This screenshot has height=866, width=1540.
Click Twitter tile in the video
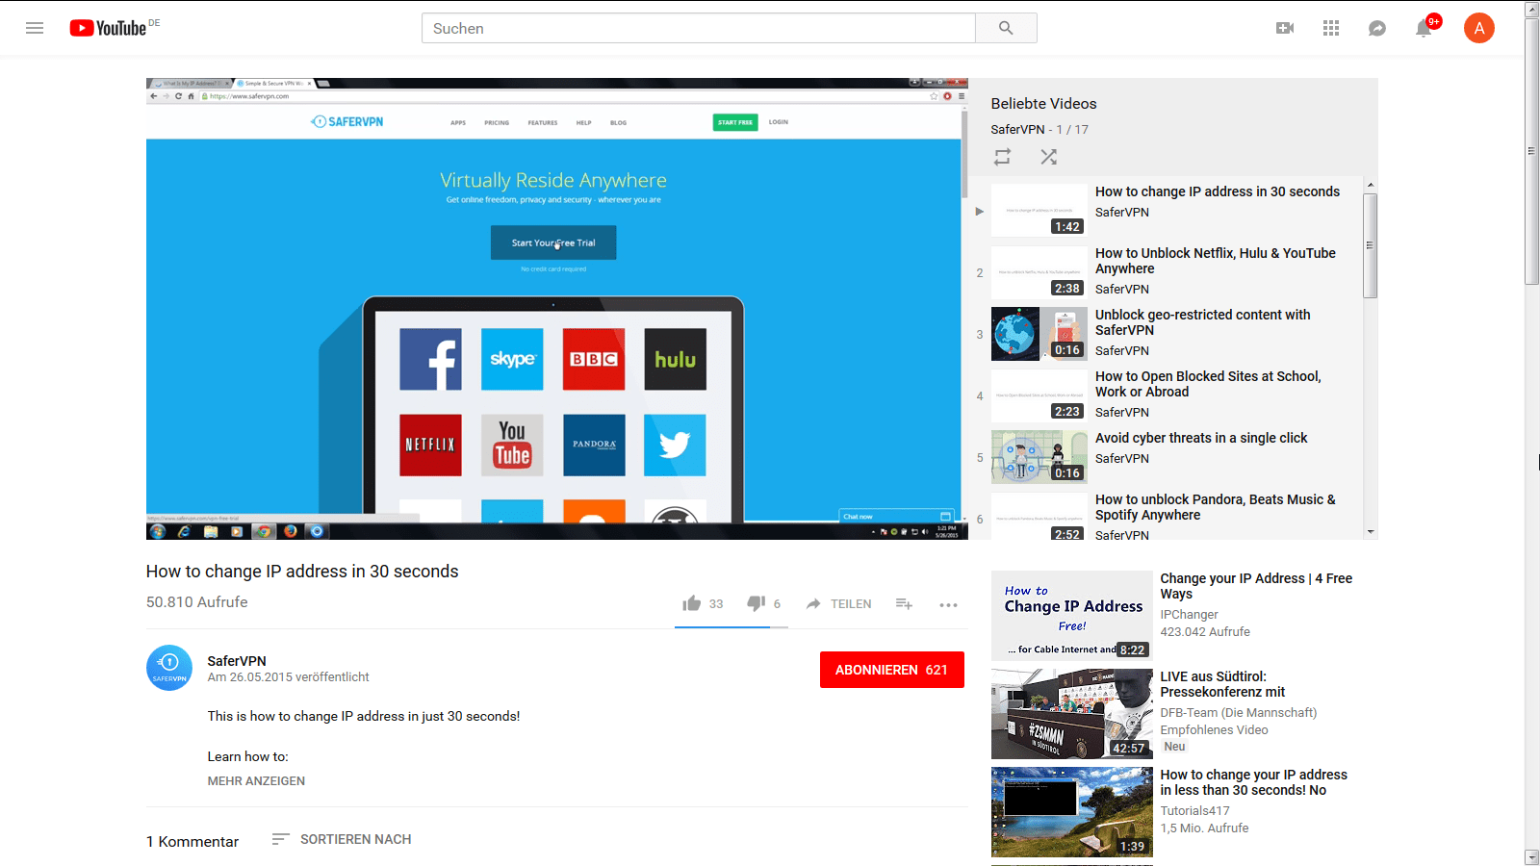pyautogui.click(x=675, y=445)
